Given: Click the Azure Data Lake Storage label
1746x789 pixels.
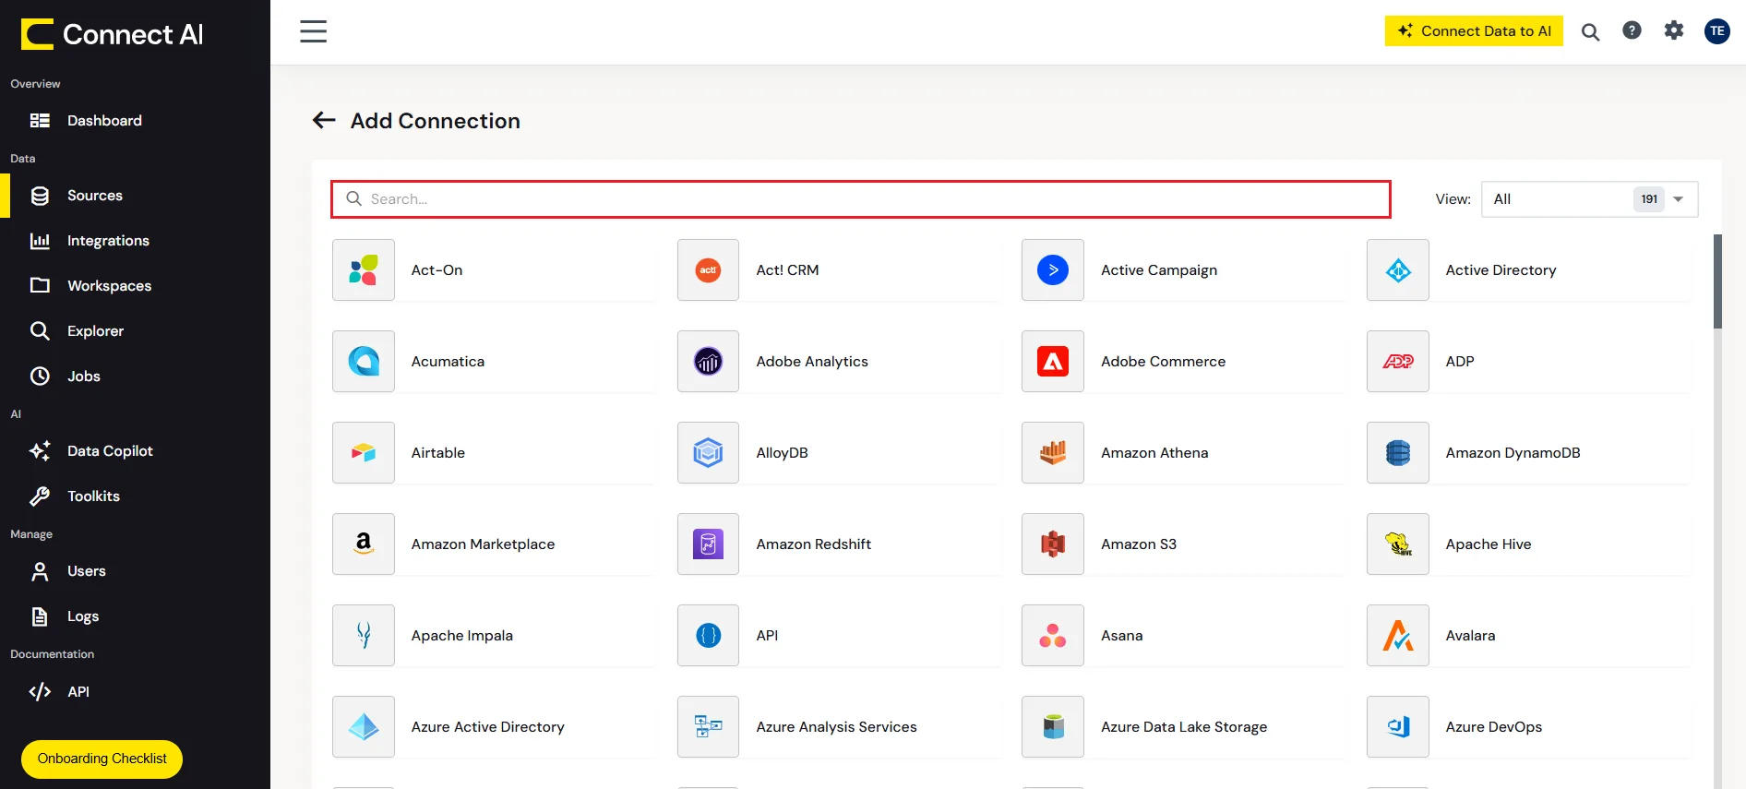Looking at the screenshot, I should pyautogui.click(x=1184, y=727).
